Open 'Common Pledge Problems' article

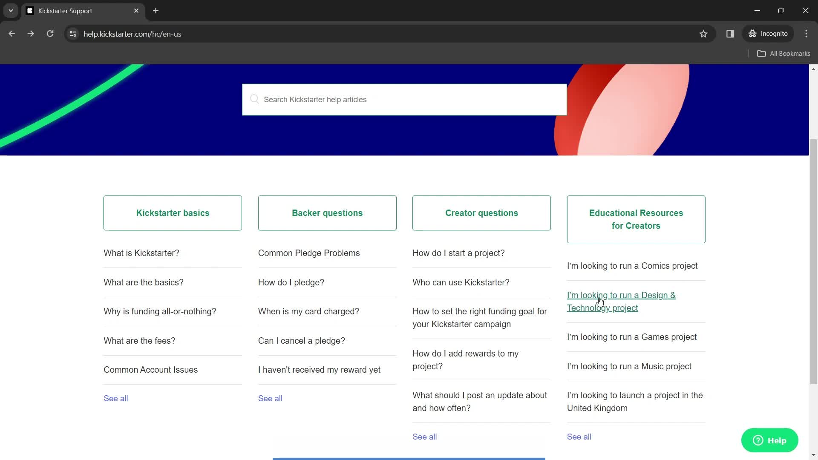tap(309, 253)
